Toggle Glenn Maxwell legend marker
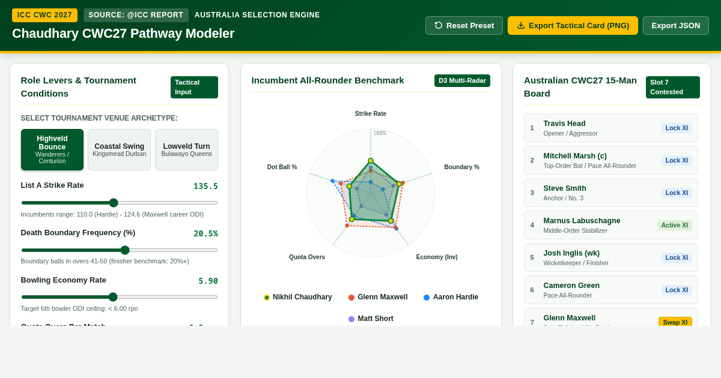 (351, 298)
